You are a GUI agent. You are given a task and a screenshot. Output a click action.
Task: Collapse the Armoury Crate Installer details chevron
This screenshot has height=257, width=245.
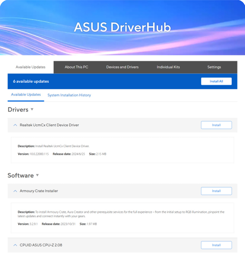coord(15,191)
